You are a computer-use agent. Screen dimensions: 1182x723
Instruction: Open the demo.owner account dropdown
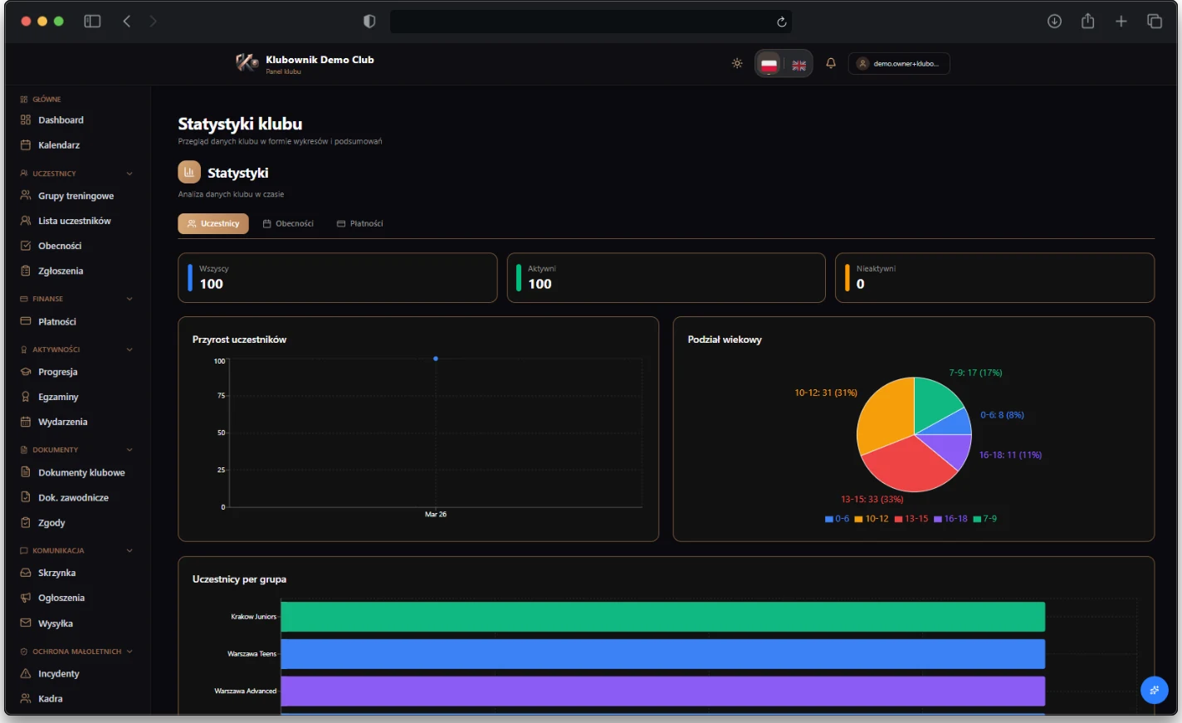[x=899, y=63]
